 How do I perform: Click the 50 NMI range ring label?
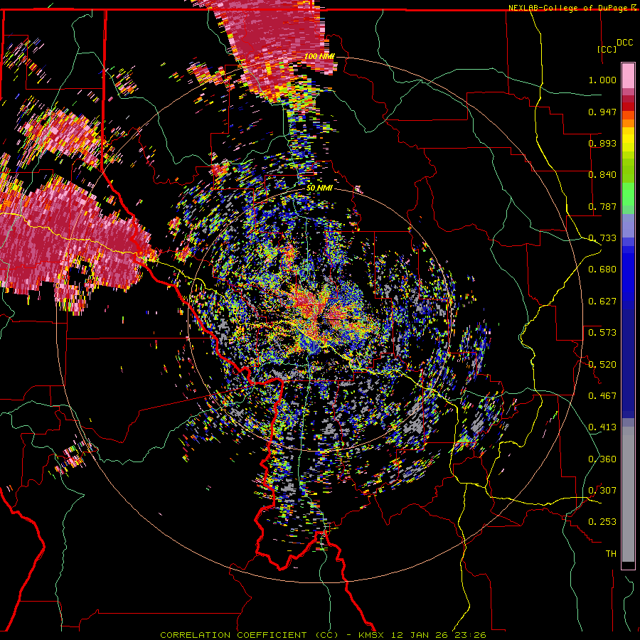point(319,188)
